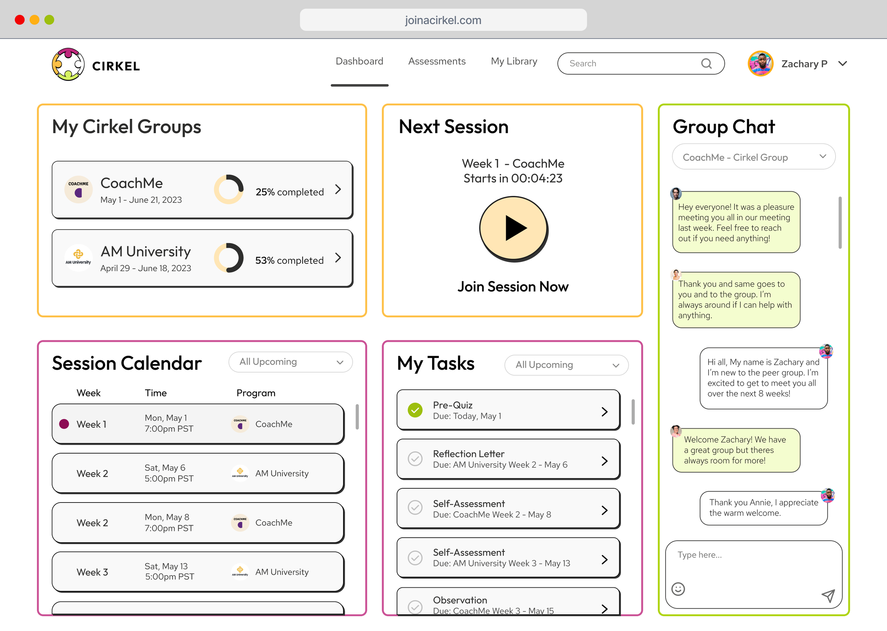Open AM University group via arrow icon
Screen dimensions: 887x631
[338, 258]
